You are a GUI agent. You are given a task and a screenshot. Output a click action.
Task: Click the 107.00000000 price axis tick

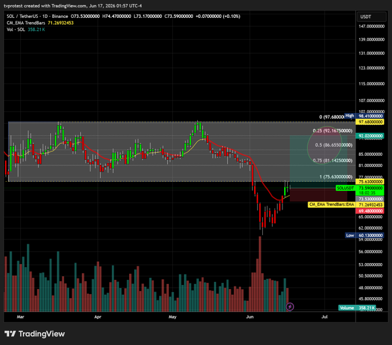point(371,100)
